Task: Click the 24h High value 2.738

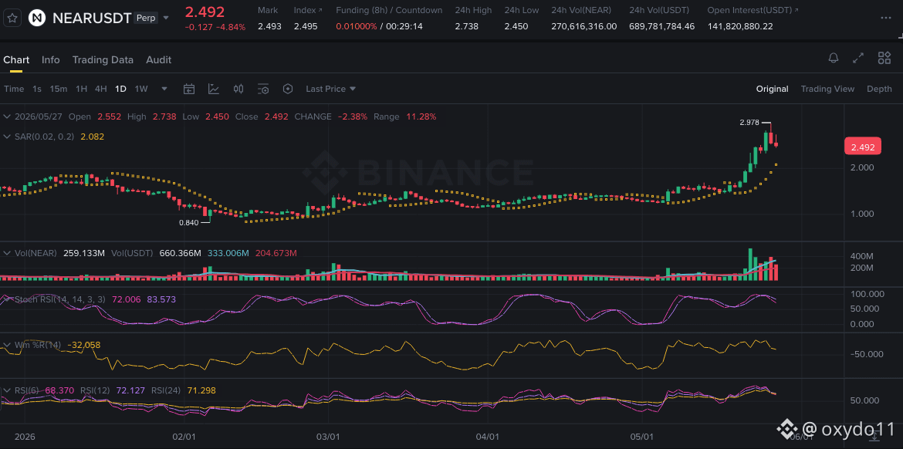Action: tap(466, 26)
